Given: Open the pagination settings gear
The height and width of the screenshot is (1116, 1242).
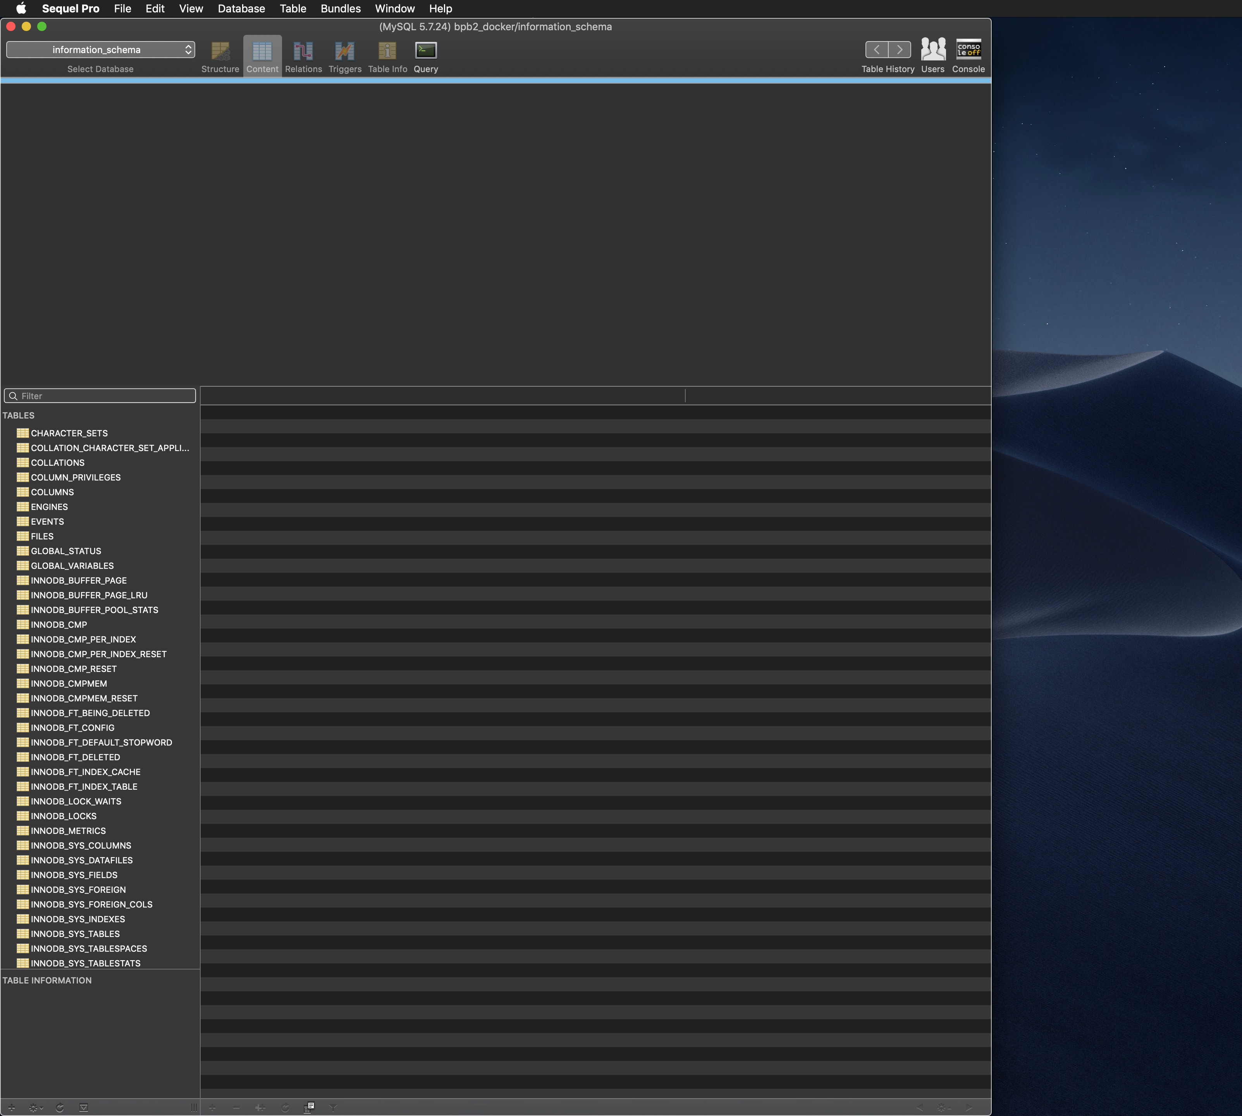Looking at the screenshot, I should 944,1107.
